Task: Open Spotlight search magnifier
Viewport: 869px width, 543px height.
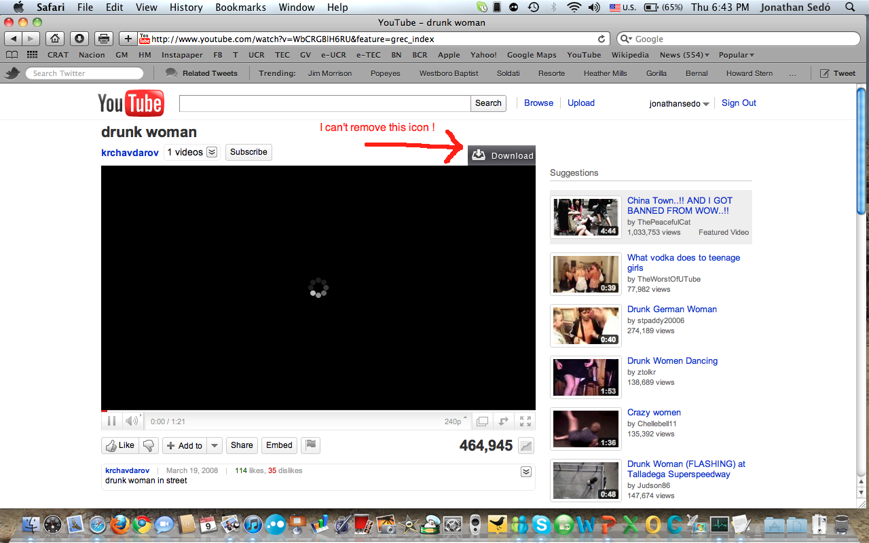Action: [850, 7]
